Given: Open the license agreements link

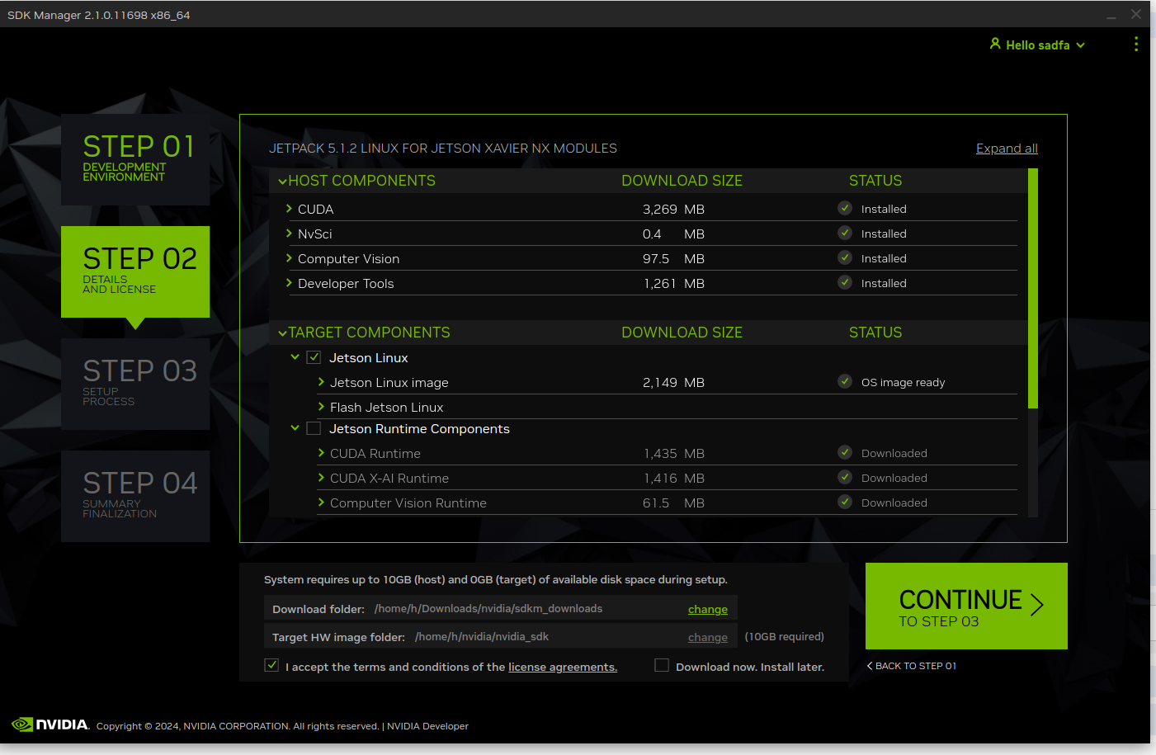Looking at the screenshot, I should pos(563,667).
